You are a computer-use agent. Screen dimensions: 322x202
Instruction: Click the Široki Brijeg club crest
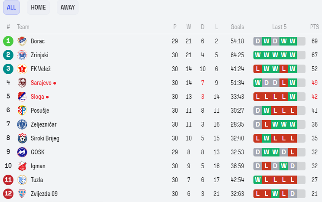click(22, 138)
